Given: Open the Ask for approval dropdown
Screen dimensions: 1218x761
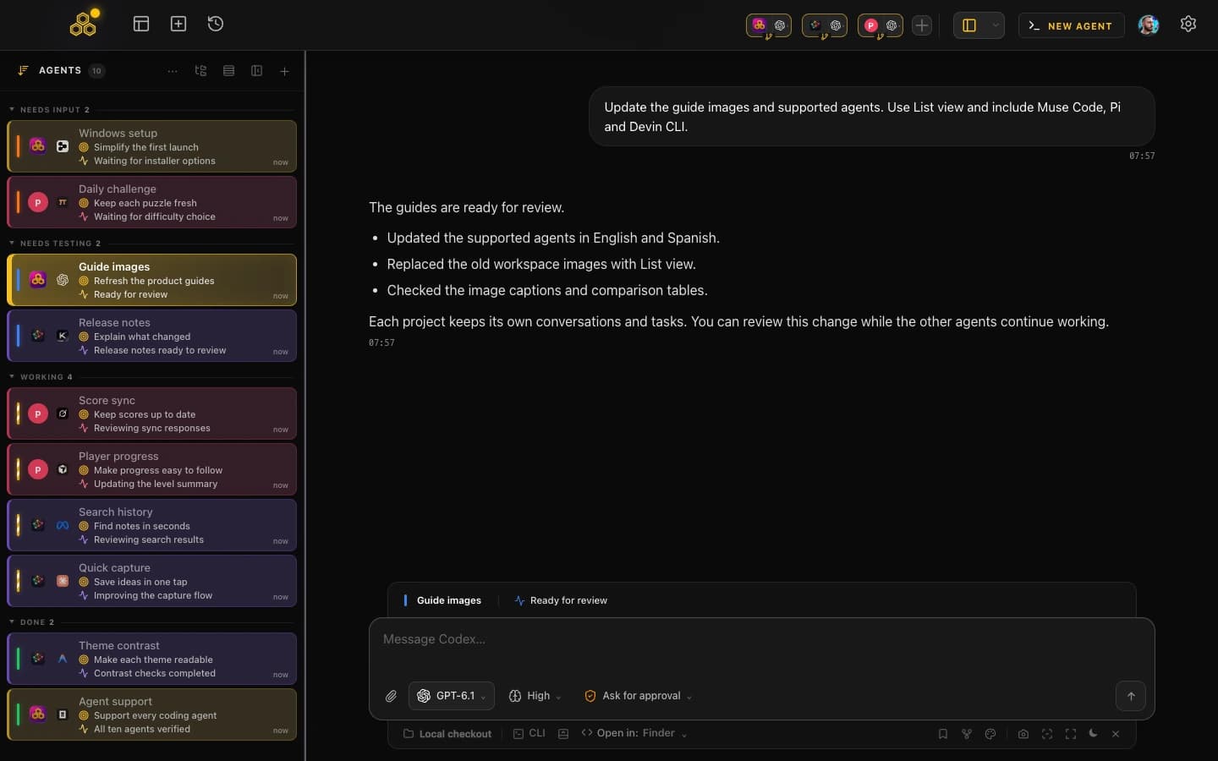Looking at the screenshot, I should click(639, 696).
